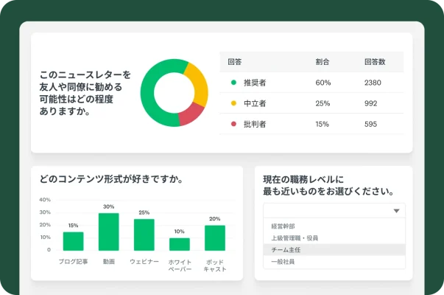Screen dimensions: 444x295
Task: Open the job level dropdown arrow
Action: point(396,211)
